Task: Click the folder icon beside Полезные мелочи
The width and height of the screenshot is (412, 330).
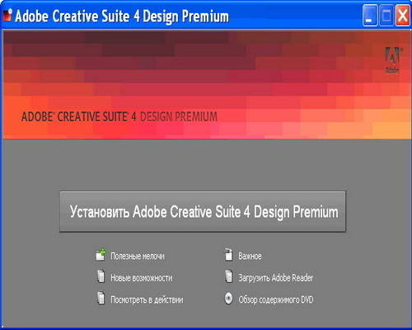Action: (x=101, y=255)
